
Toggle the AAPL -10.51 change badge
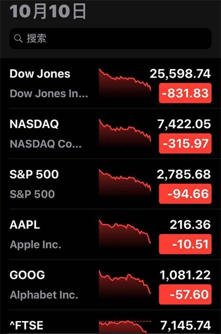point(185,244)
